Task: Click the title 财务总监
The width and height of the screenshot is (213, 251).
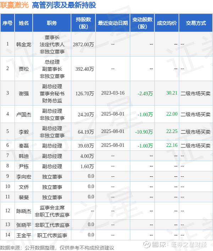Action: pyautogui.click(x=52, y=101)
